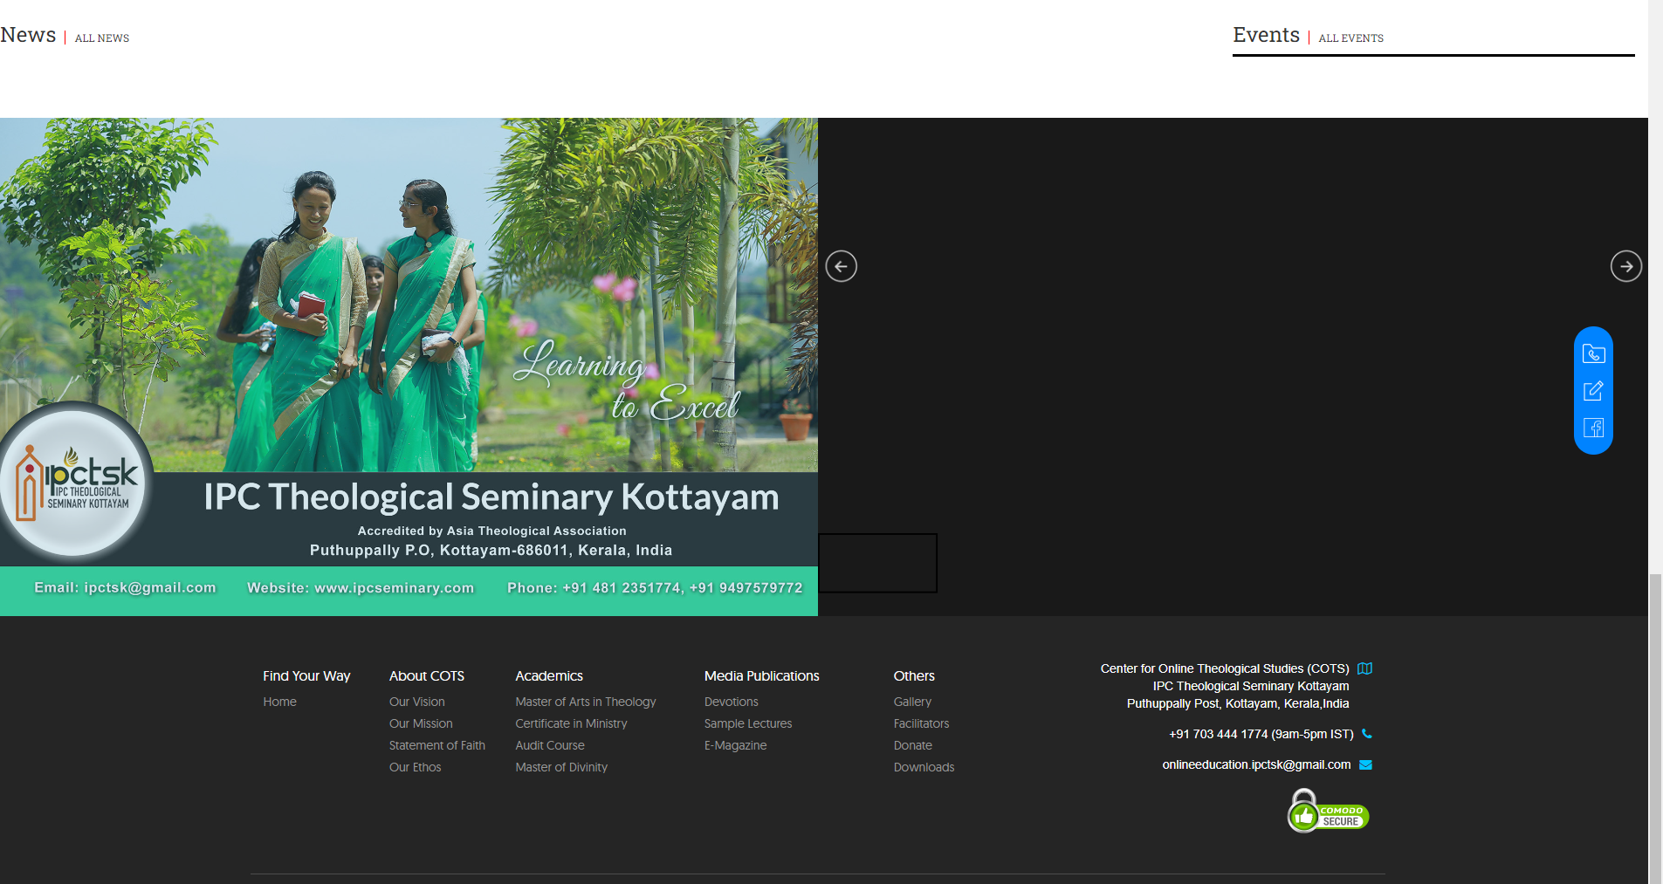
Task: Open the Facebook floating icon
Action: pyautogui.click(x=1593, y=428)
